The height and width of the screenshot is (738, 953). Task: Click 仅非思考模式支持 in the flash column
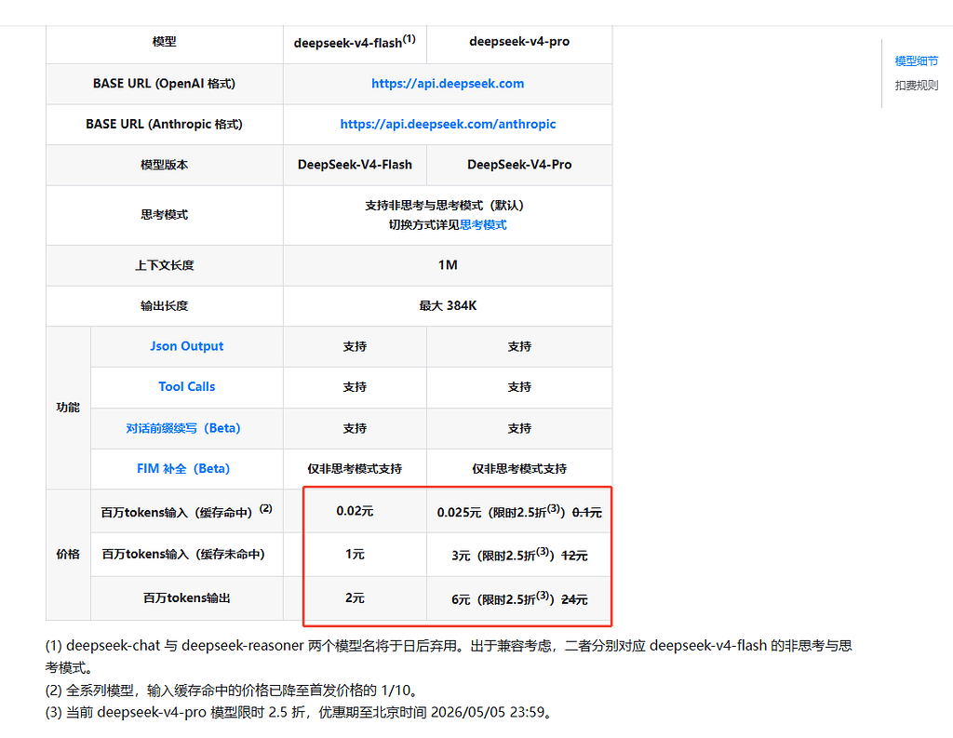(x=355, y=469)
